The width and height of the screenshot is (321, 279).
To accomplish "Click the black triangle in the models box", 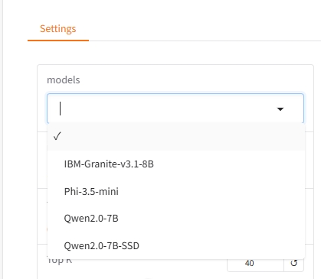I will click(280, 109).
